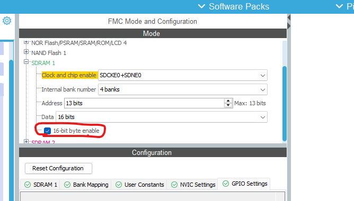The height and width of the screenshot is (201, 354).
Task: Switch to the User Constants tab
Action: coord(139,185)
